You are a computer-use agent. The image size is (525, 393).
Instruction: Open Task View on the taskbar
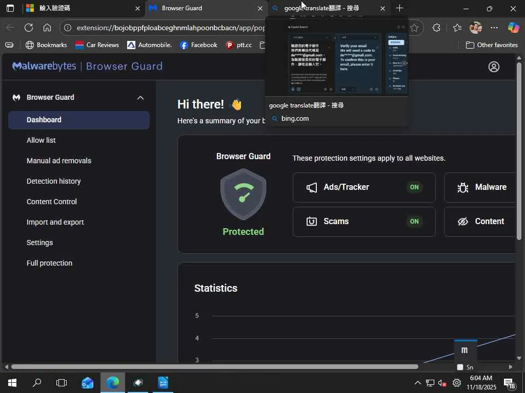[62, 383]
